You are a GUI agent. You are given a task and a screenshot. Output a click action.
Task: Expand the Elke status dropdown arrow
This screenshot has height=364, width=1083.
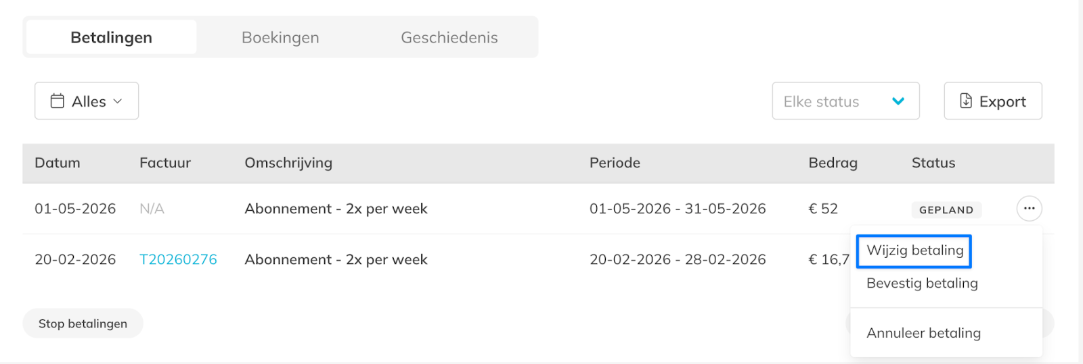coord(898,101)
